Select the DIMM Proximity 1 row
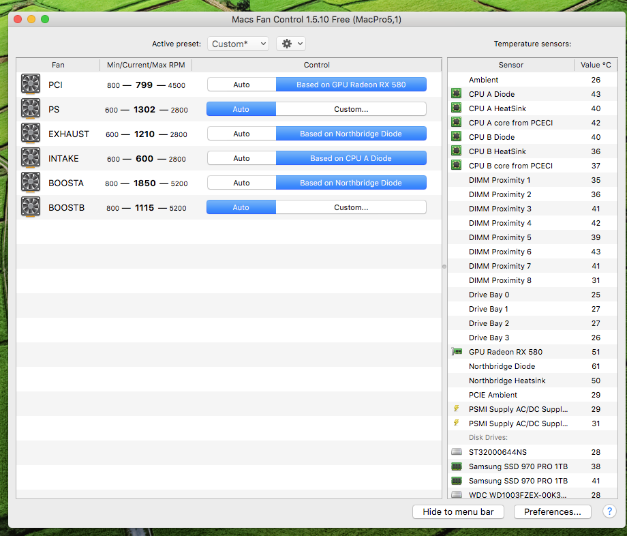This screenshot has height=536, width=627. click(532, 180)
